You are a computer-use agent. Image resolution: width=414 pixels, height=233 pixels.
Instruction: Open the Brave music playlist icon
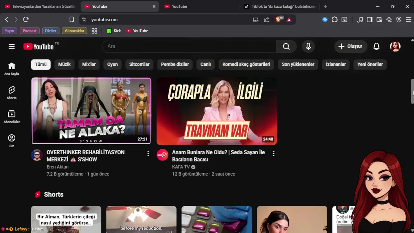(x=360, y=19)
